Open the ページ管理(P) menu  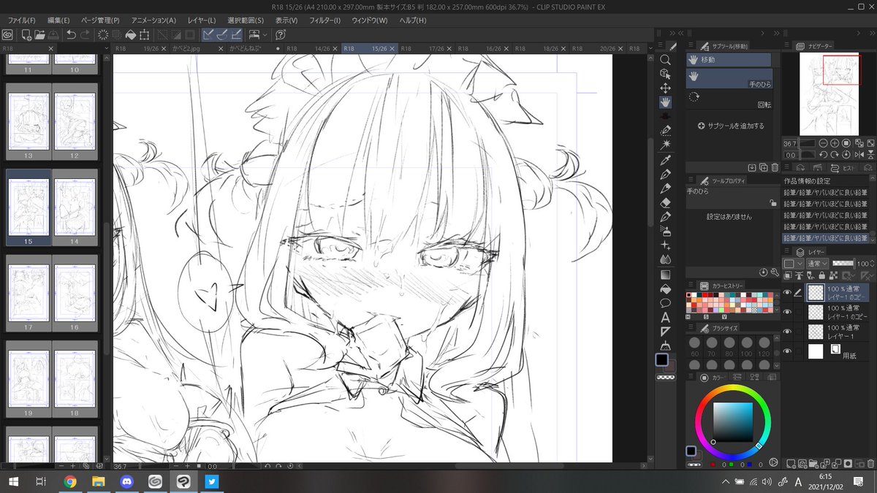coord(101,20)
